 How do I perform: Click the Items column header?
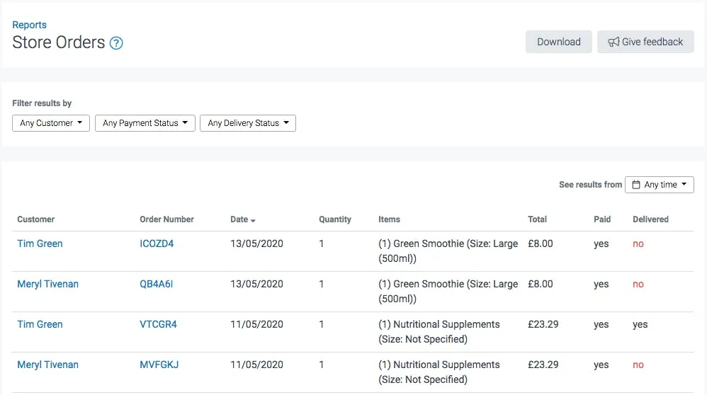[389, 219]
